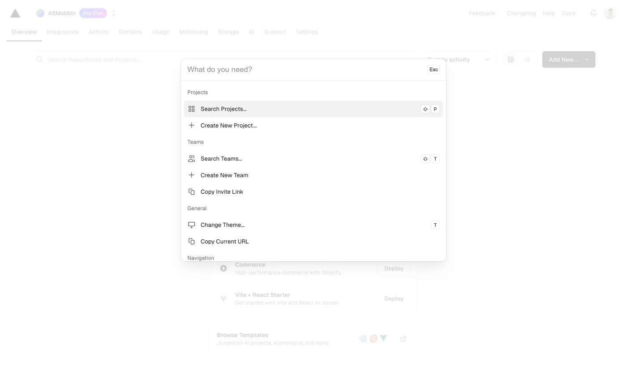Click the Vercel triangle logo
The height and width of the screenshot is (391, 626).
click(15, 13)
